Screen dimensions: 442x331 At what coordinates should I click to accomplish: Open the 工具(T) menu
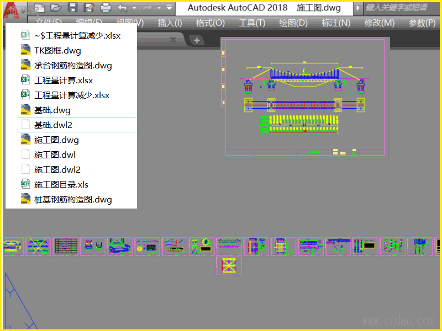pyautogui.click(x=252, y=23)
